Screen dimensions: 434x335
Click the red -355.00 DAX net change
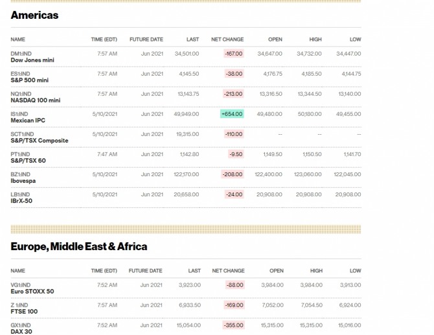click(x=233, y=325)
